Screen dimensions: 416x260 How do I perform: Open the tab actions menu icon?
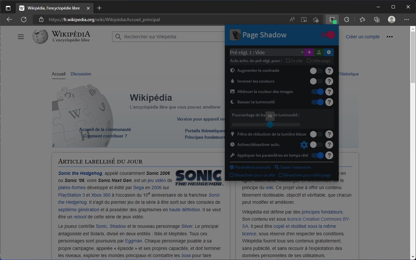pyautogui.click(x=8, y=8)
